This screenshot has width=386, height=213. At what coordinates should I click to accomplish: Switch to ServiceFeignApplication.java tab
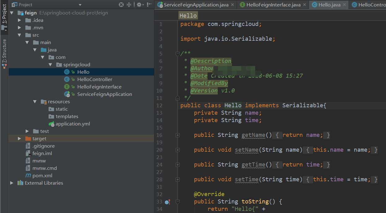click(x=196, y=5)
